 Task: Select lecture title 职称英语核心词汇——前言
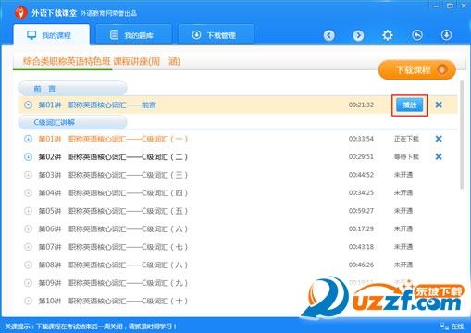[x=112, y=105]
